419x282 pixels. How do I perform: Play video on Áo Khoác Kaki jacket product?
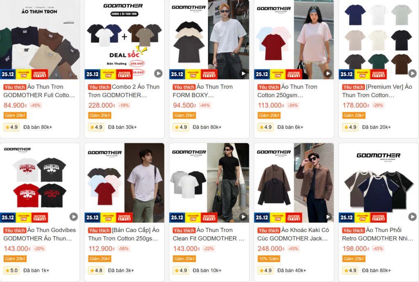tap(328, 217)
